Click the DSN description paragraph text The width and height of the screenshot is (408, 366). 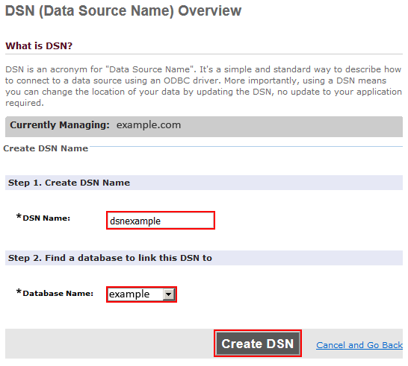coord(203,86)
